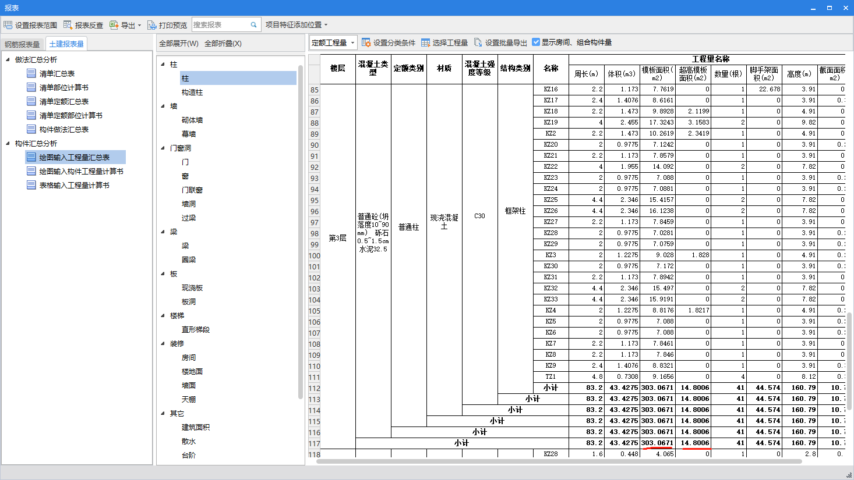Toggle 显示房间、组合构件量 checkbox
The width and height of the screenshot is (854, 480).
tap(536, 42)
